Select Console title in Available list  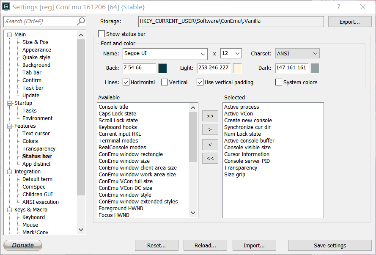coord(113,107)
